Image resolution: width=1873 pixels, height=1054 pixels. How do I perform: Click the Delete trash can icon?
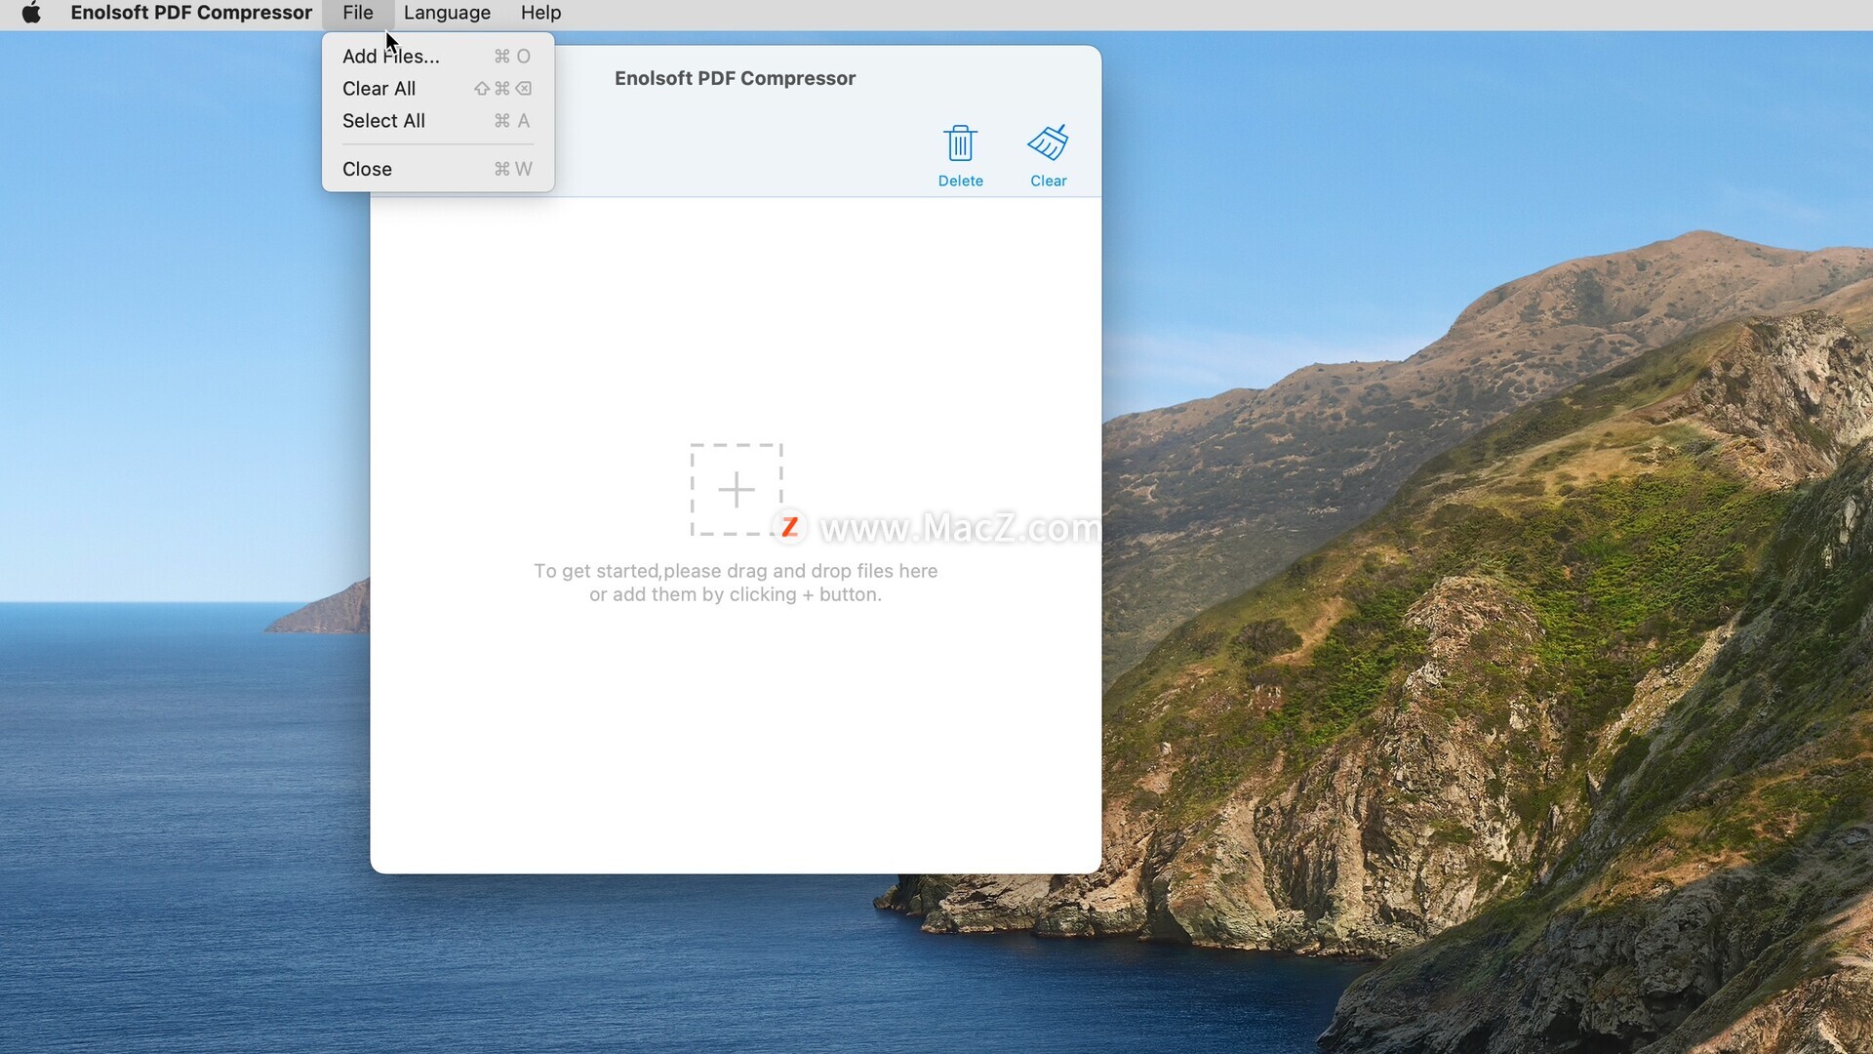tap(960, 143)
